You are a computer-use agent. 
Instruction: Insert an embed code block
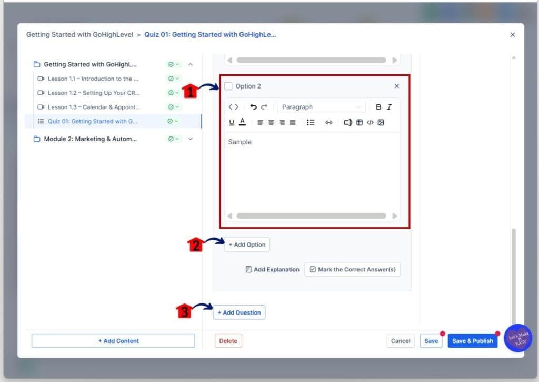tap(370, 123)
